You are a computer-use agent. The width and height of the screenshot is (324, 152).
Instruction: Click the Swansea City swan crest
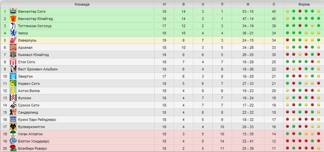coord(13,105)
